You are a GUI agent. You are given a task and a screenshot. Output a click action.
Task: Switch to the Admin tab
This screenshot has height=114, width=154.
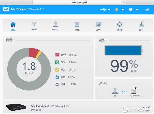(56, 26)
